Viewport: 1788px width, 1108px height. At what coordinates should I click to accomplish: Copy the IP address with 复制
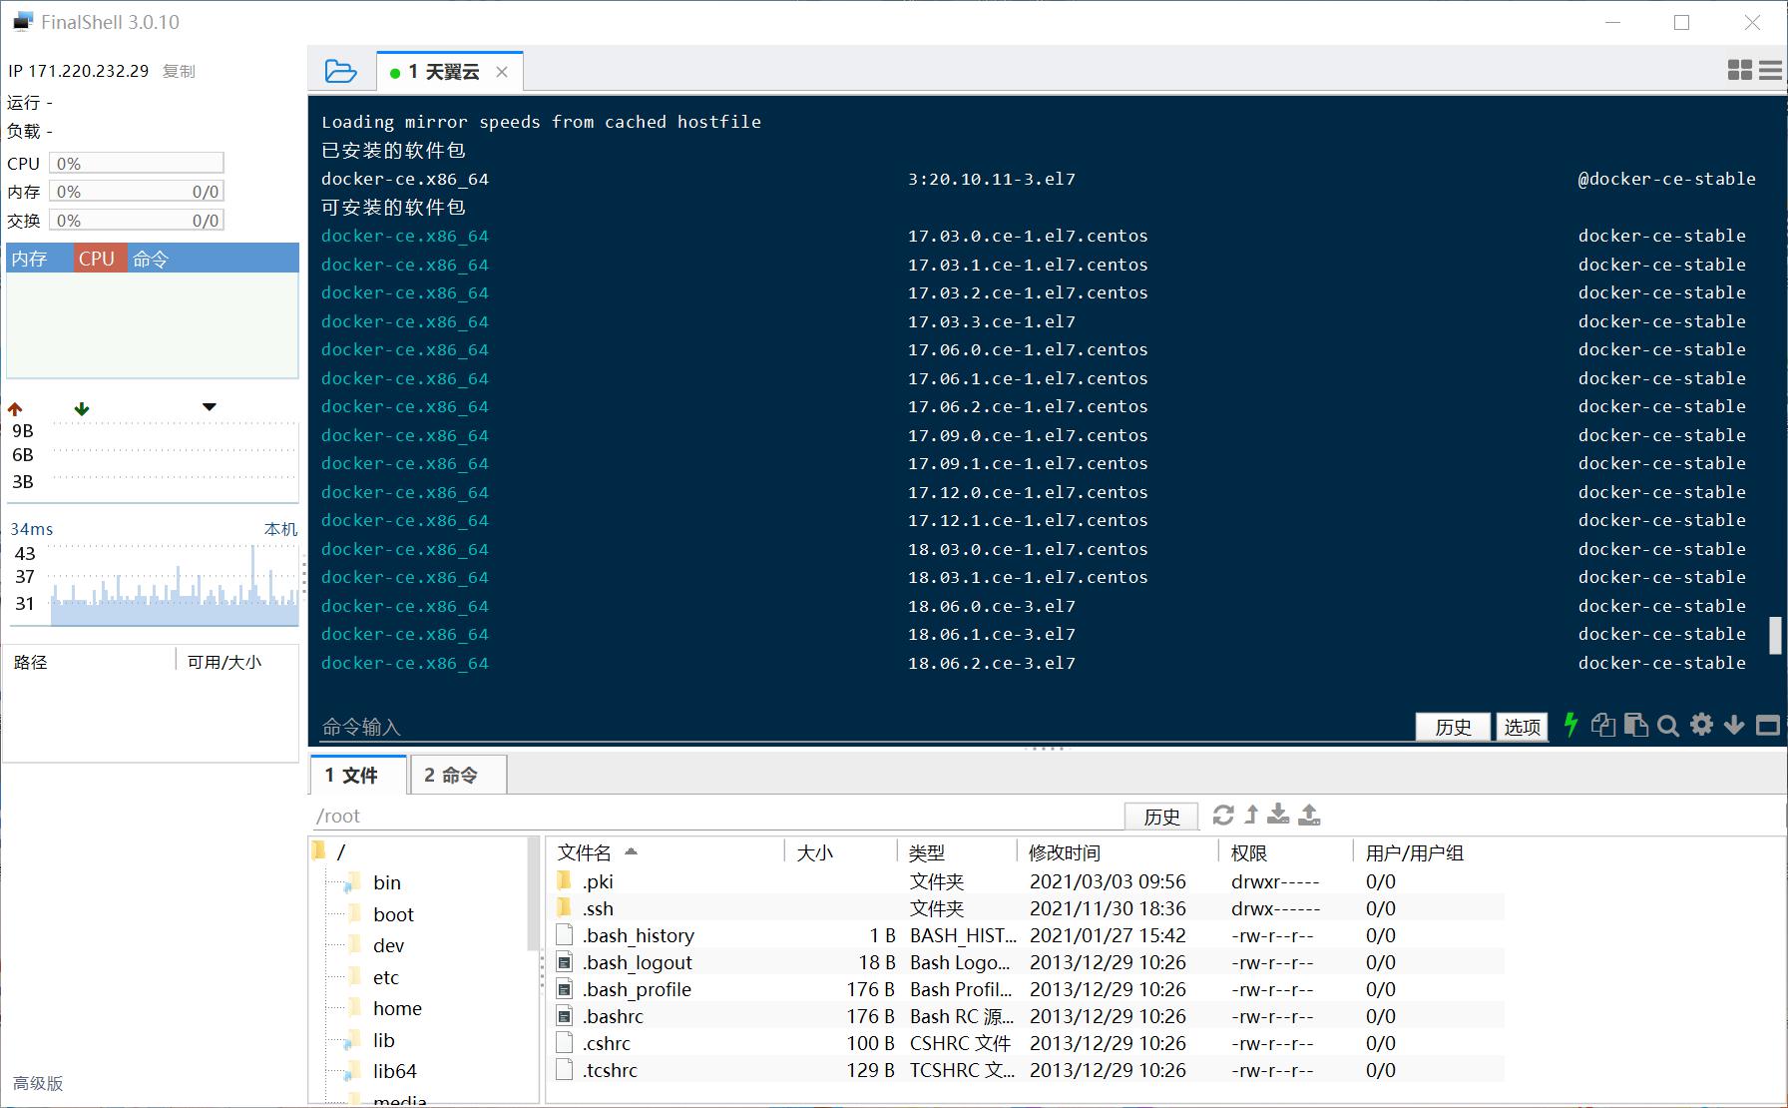[179, 71]
